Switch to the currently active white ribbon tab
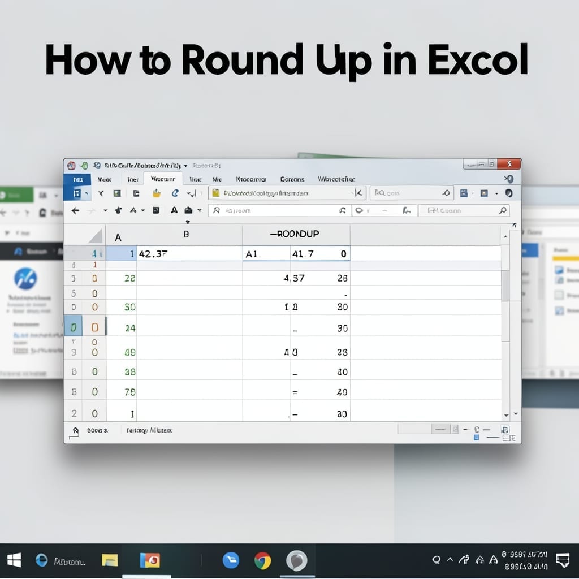The height and width of the screenshot is (579, 579). [x=163, y=179]
